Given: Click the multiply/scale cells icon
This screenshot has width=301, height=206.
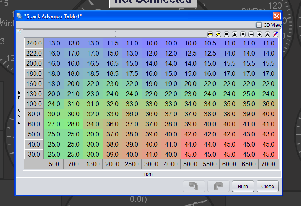Looking at the screenshot, I should click(267, 34).
